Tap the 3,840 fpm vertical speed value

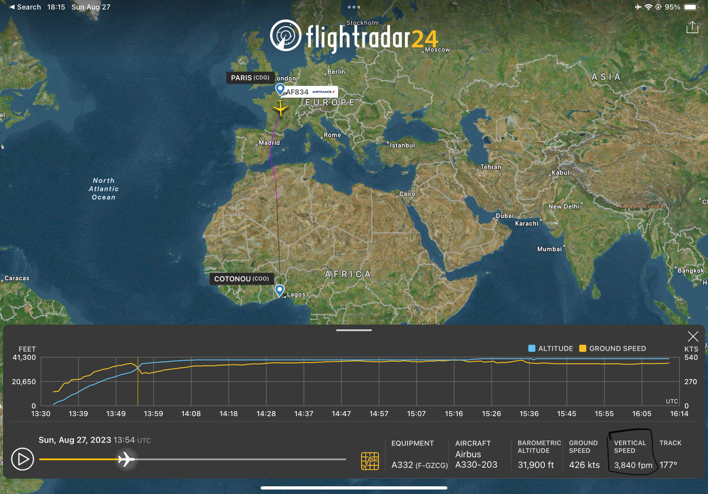[633, 465]
